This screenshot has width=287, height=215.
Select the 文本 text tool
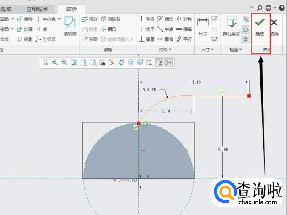click(4, 39)
